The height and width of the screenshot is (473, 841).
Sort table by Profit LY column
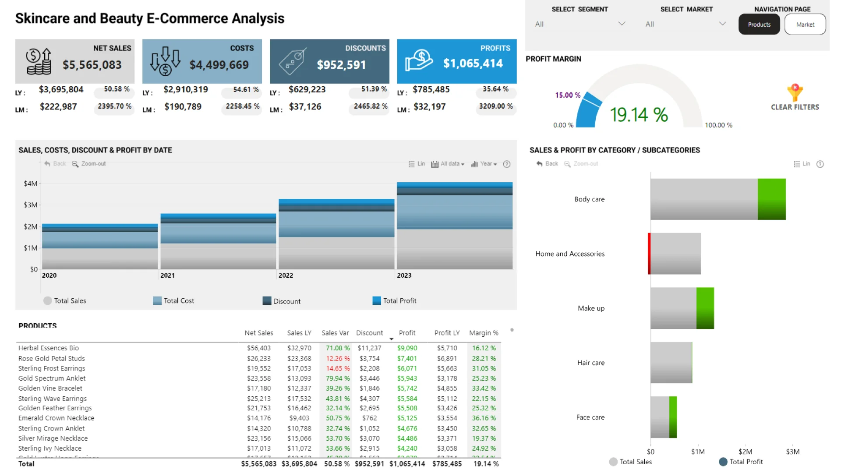447,333
